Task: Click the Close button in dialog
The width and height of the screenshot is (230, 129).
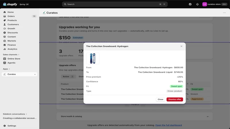Action: pyautogui.click(x=160, y=99)
